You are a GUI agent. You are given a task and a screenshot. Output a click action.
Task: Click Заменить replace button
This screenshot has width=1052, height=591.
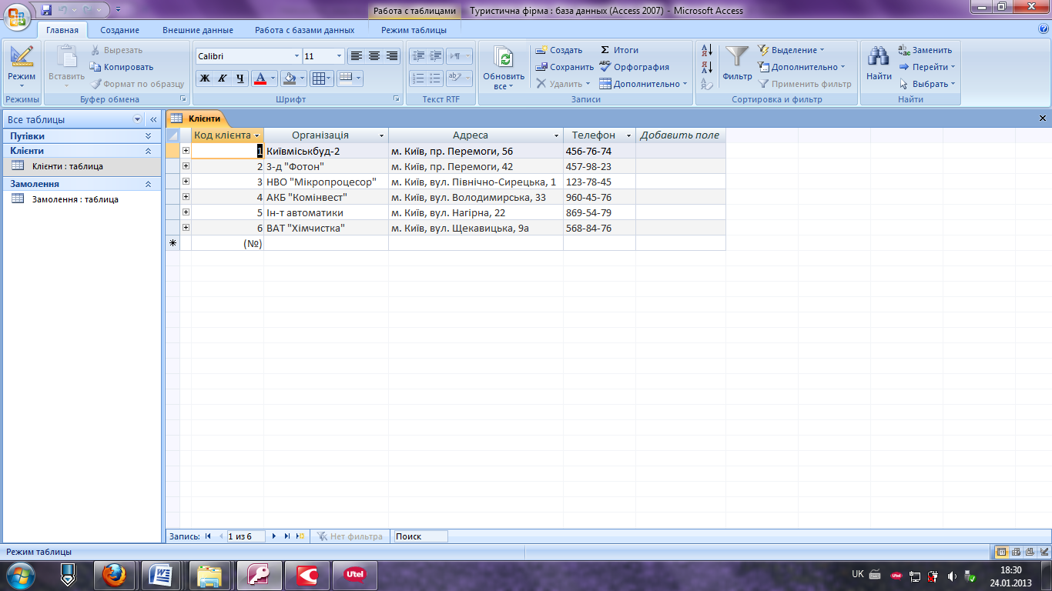coord(925,50)
